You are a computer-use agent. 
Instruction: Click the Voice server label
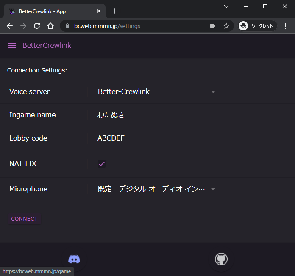[x=30, y=92]
